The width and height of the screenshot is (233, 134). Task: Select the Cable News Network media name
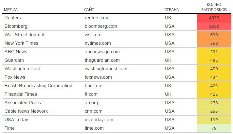tap(26, 111)
